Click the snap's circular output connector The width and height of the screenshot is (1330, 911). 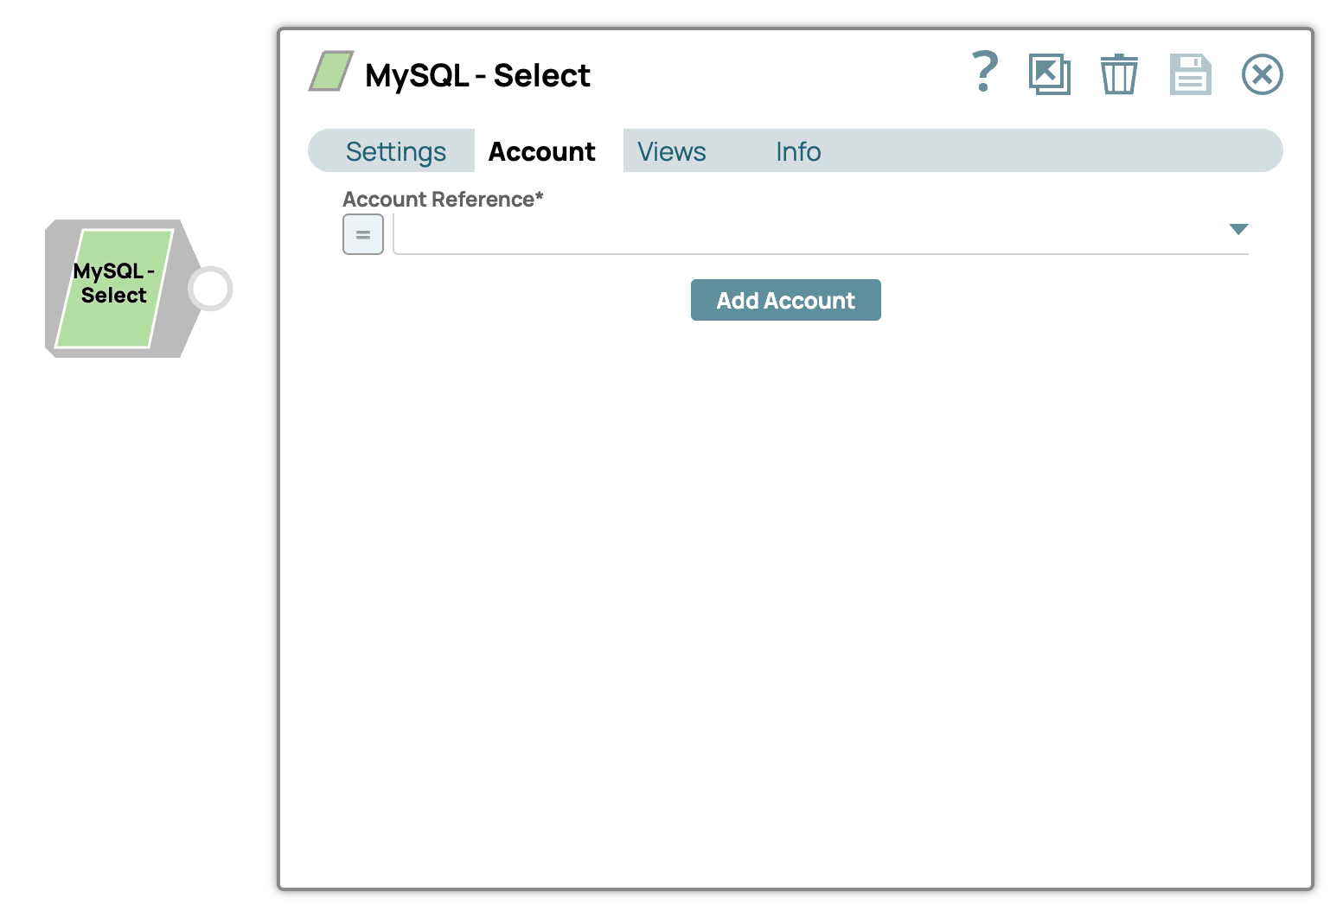pos(210,289)
